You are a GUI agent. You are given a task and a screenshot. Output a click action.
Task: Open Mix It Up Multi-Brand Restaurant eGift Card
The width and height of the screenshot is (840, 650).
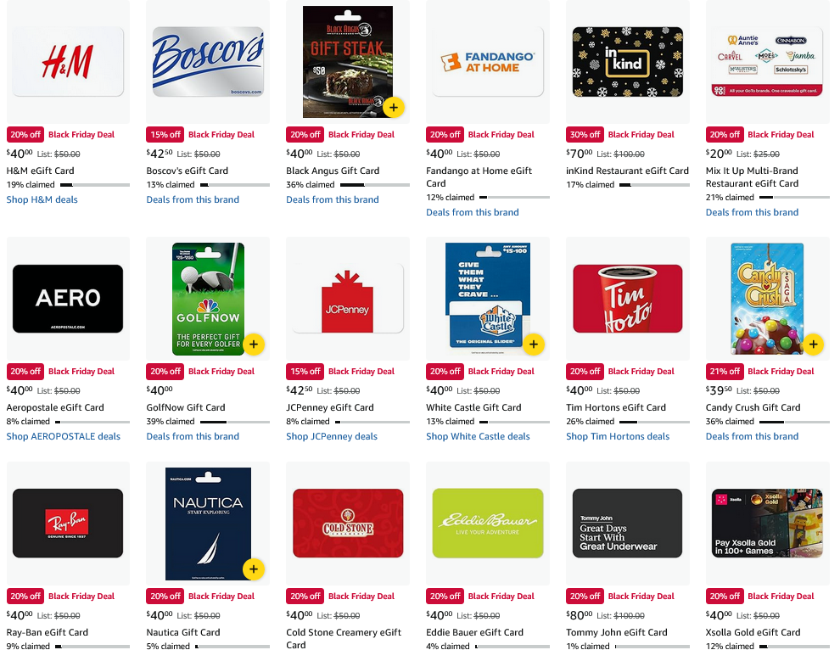[x=752, y=177]
